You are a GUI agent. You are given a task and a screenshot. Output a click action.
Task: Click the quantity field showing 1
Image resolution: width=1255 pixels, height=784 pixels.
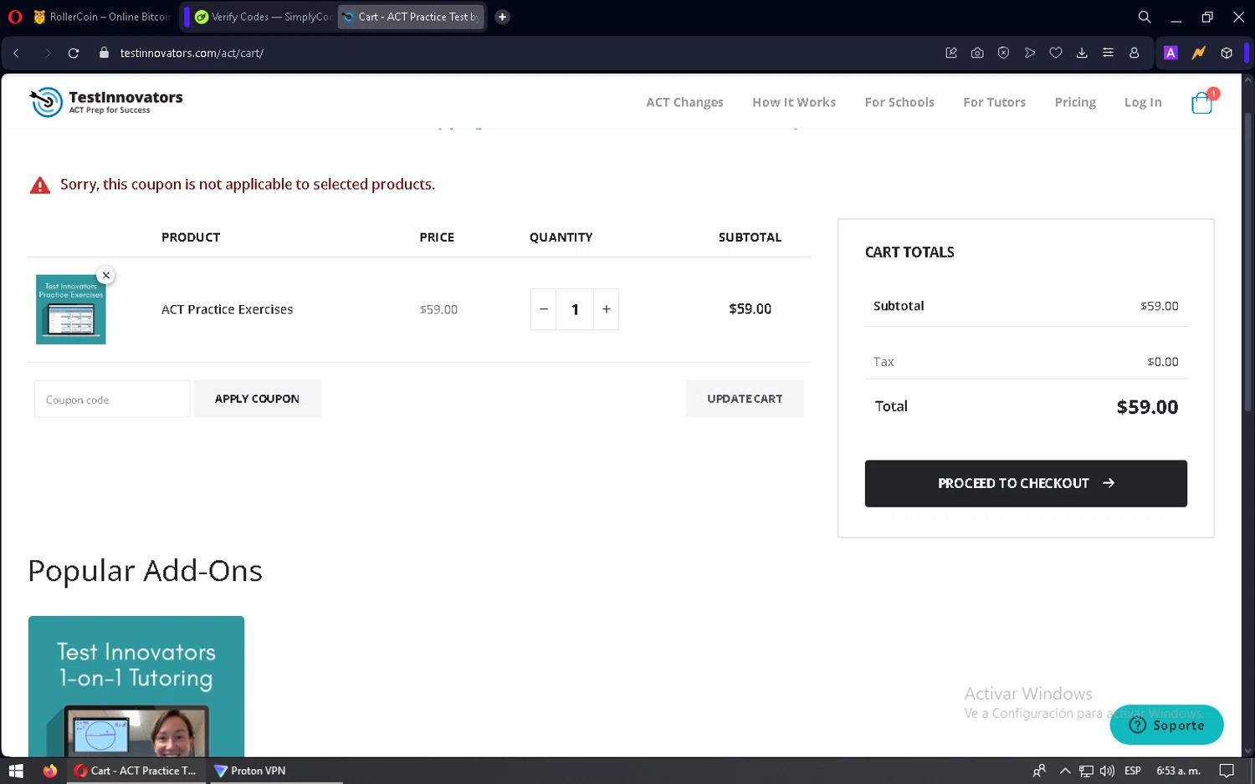click(575, 309)
